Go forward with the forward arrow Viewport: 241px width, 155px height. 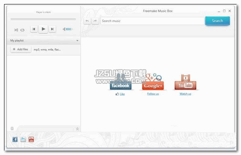click(x=95, y=21)
